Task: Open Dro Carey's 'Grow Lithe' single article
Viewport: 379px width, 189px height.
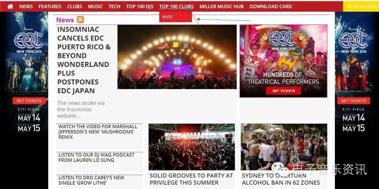Action: (91, 180)
